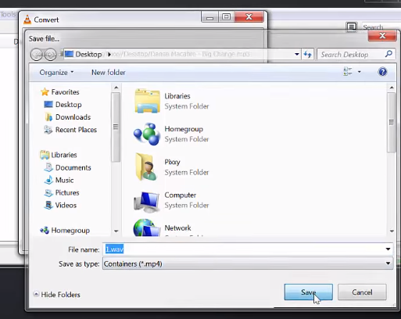Select Libraries in navigation pane
Viewport: 401px width, 319px height.
point(64,155)
